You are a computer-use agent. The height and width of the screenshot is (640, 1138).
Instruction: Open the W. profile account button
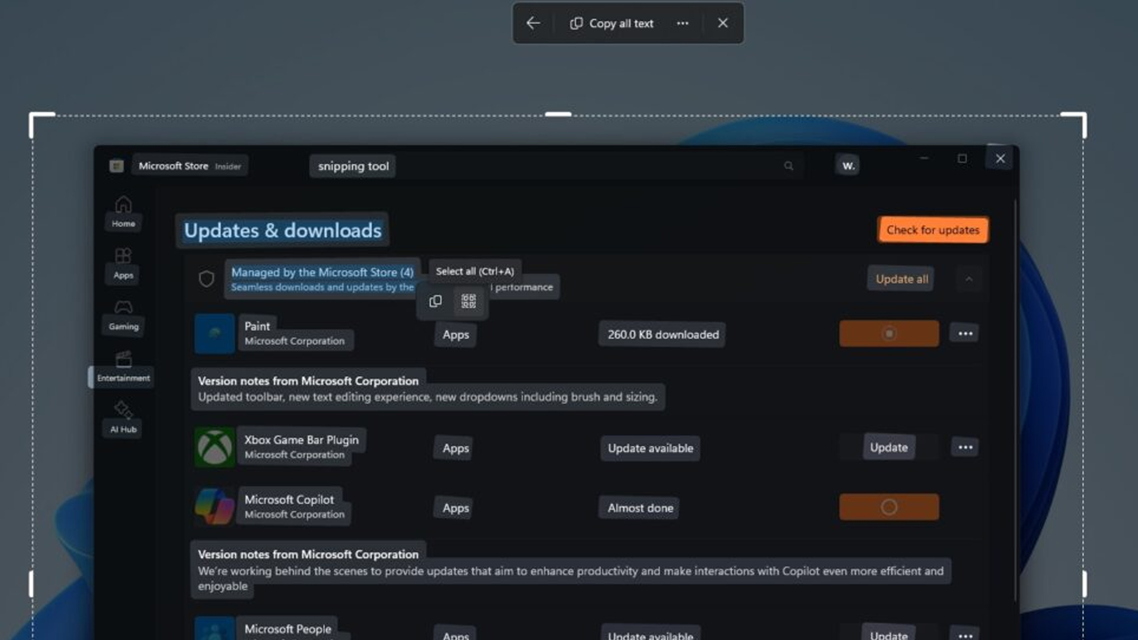click(x=848, y=165)
